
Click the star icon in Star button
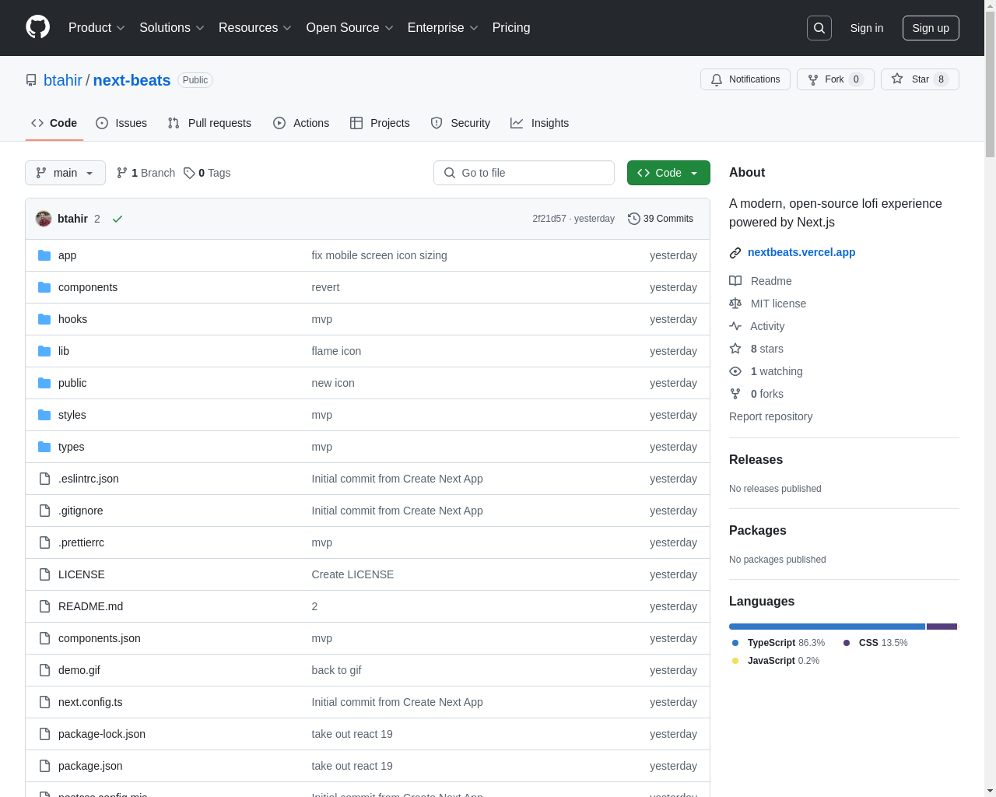(897, 79)
